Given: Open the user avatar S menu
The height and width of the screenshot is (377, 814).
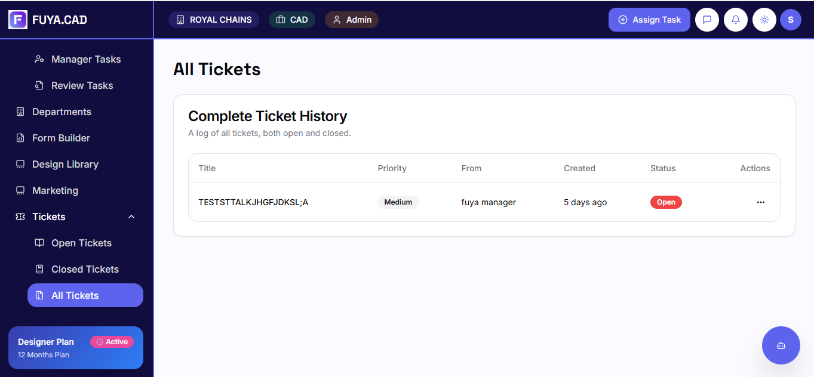Looking at the screenshot, I should pos(790,20).
